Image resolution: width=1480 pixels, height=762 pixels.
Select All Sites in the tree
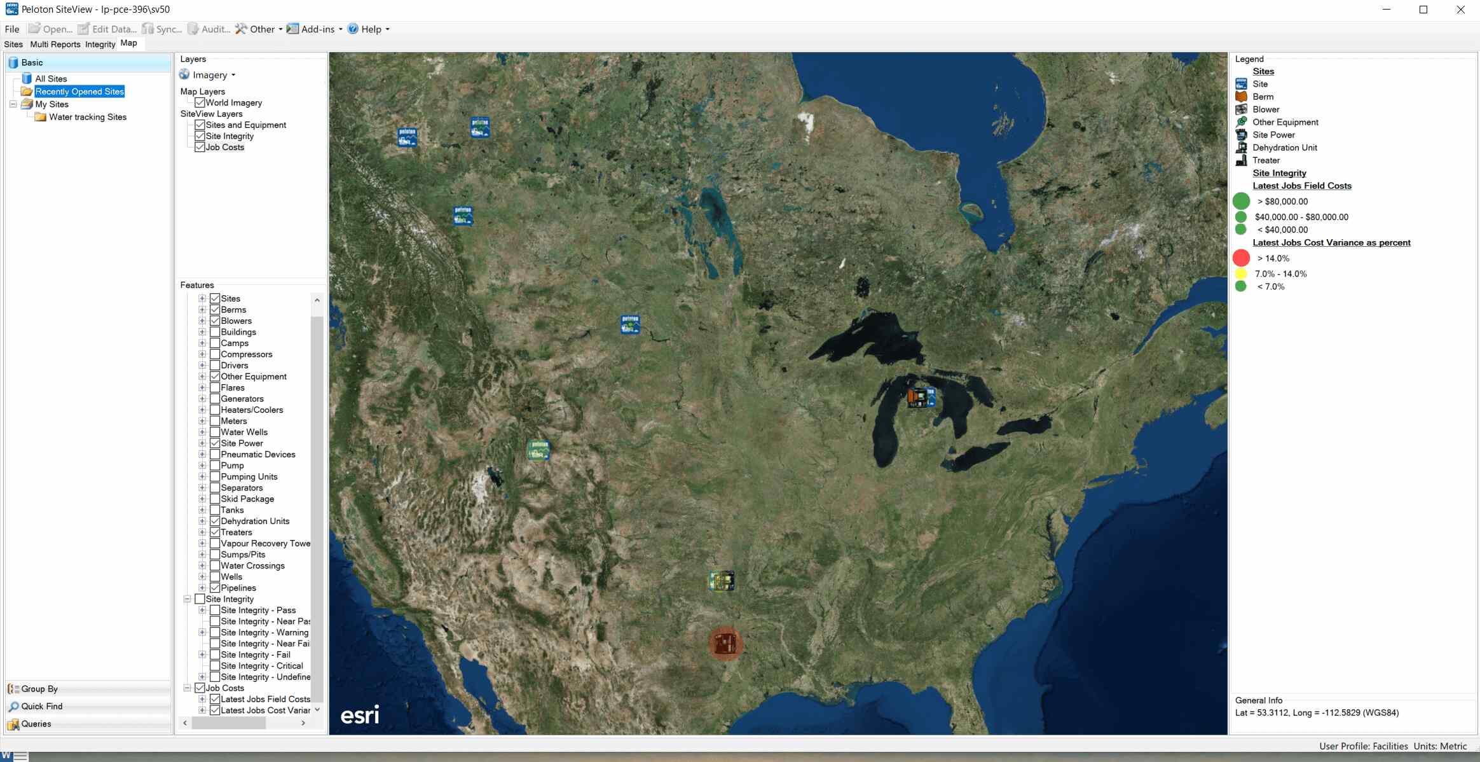tap(51, 79)
